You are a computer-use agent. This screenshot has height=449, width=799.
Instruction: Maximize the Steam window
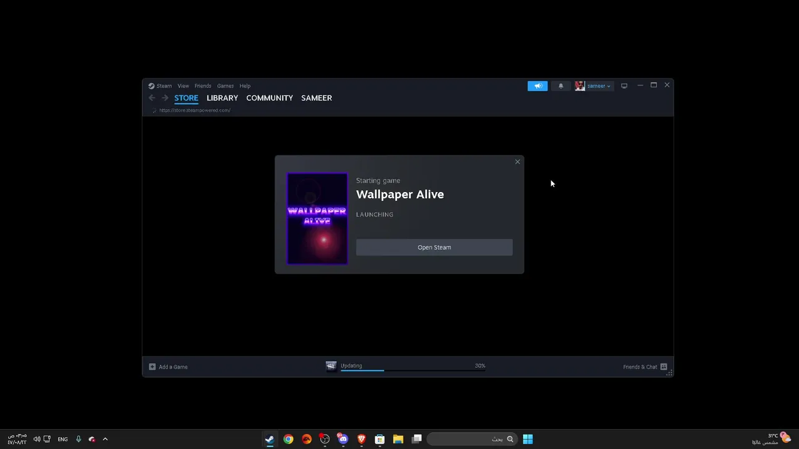pyautogui.click(x=654, y=85)
